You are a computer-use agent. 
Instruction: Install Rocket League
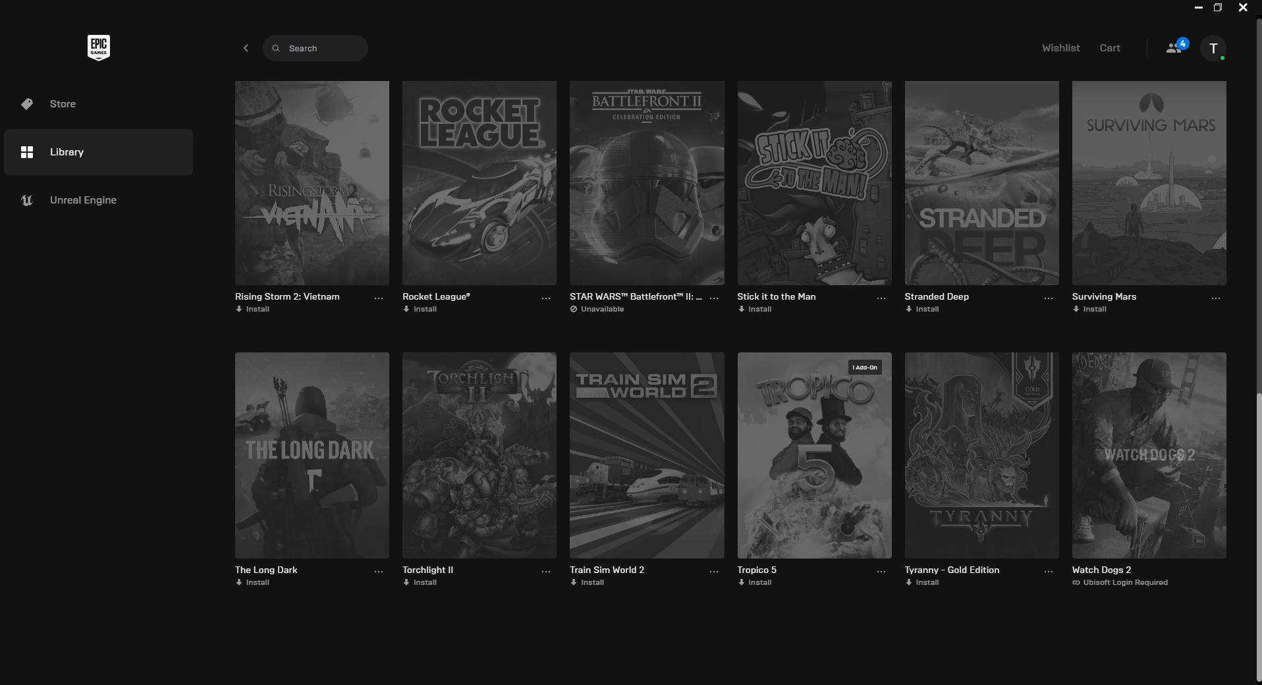click(420, 309)
